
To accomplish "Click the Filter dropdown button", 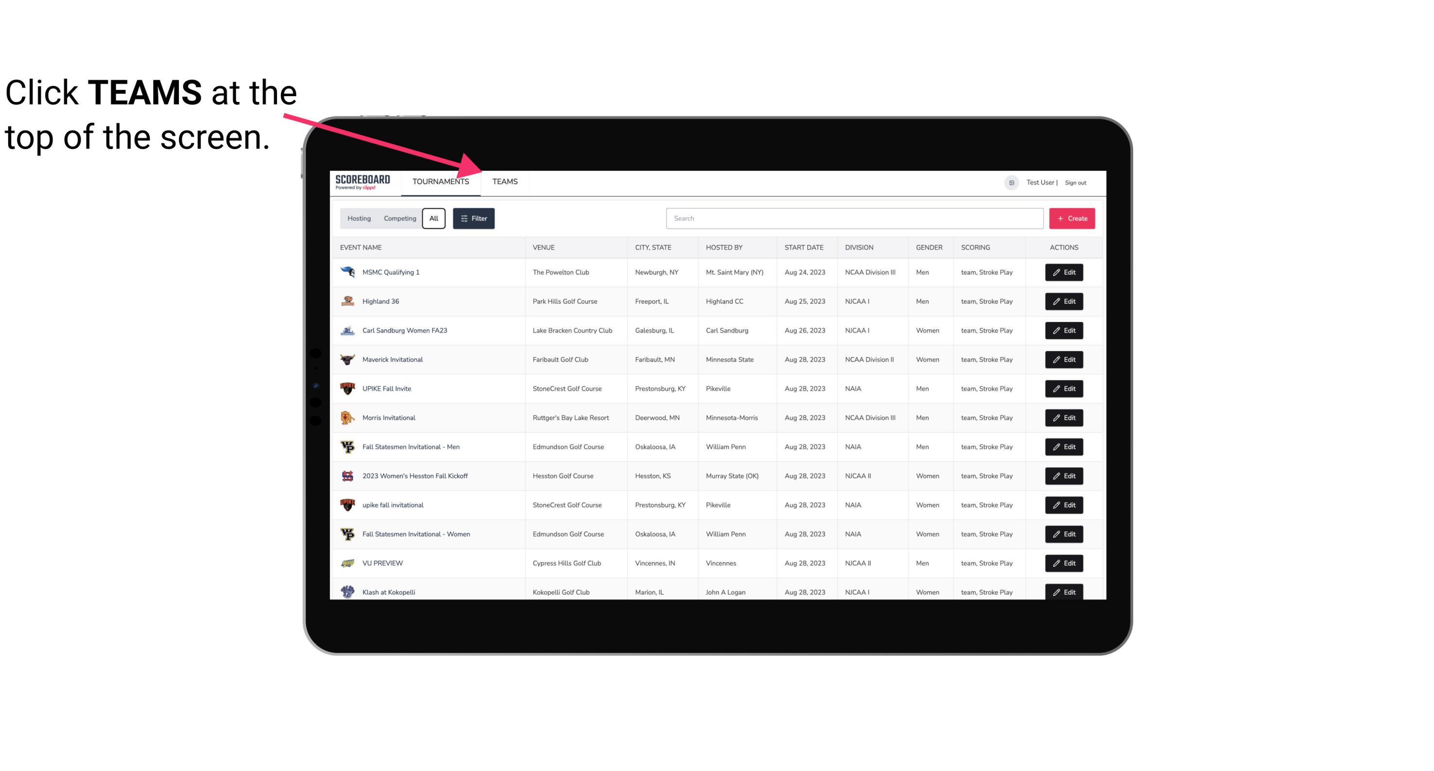I will click(473, 219).
